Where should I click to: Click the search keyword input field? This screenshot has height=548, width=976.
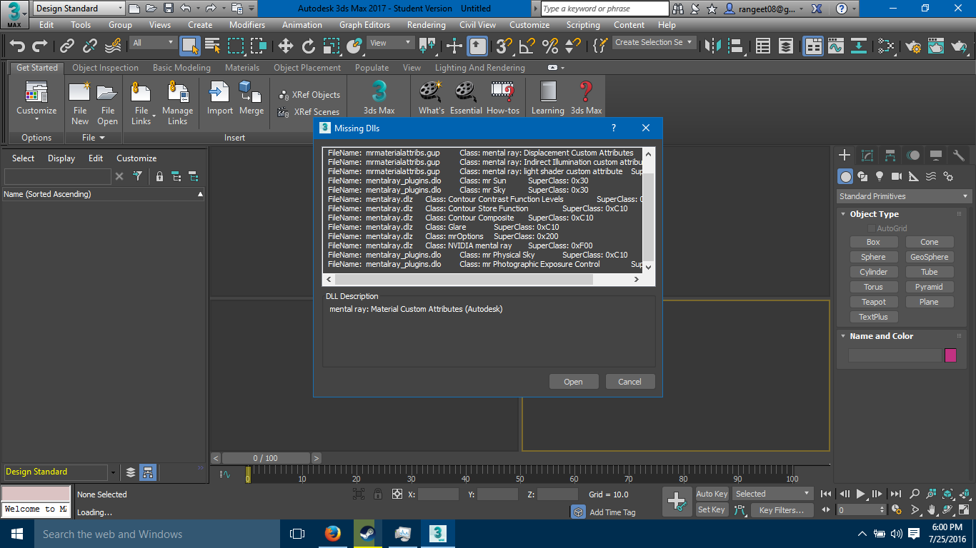(605, 9)
